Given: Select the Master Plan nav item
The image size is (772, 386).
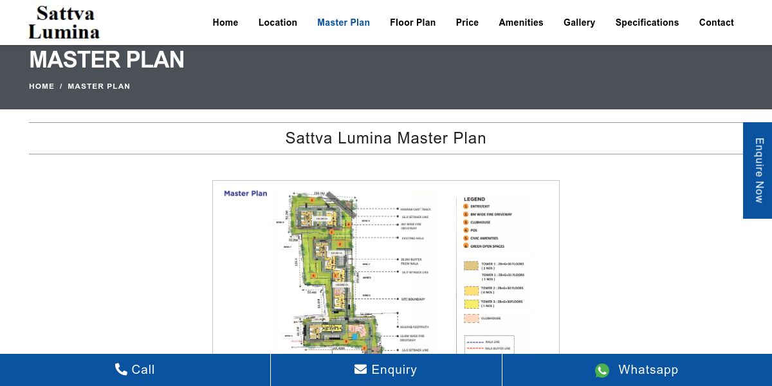Looking at the screenshot, I should tap(344, 23).
